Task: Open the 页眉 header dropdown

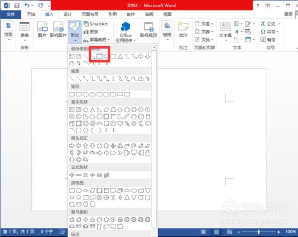Action: pyautogui.click(x=204, y=24)
